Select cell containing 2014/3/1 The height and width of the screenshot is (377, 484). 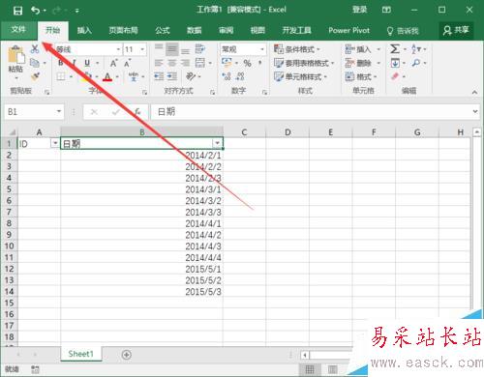point(141,189)
